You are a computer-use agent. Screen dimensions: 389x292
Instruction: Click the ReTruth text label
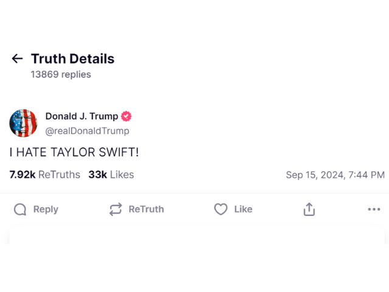pos(146,209)
